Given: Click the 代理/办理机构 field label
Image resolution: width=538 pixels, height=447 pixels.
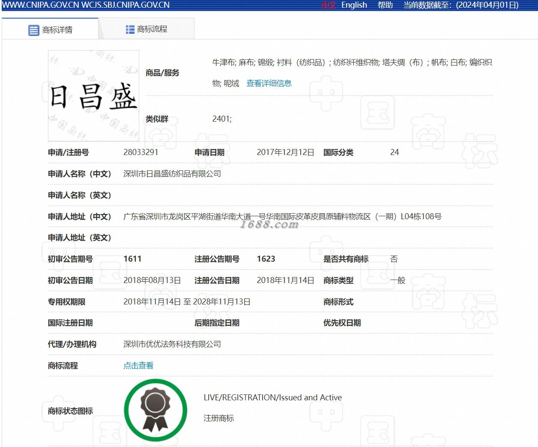Looking at the screenshot, I should [x=72, y=344].
